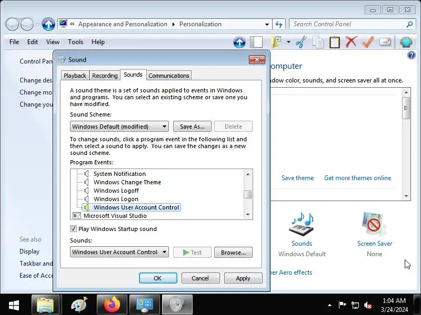Click the Save As... button
The width and height of the screenshot is (421, 315).
[192, 127]
